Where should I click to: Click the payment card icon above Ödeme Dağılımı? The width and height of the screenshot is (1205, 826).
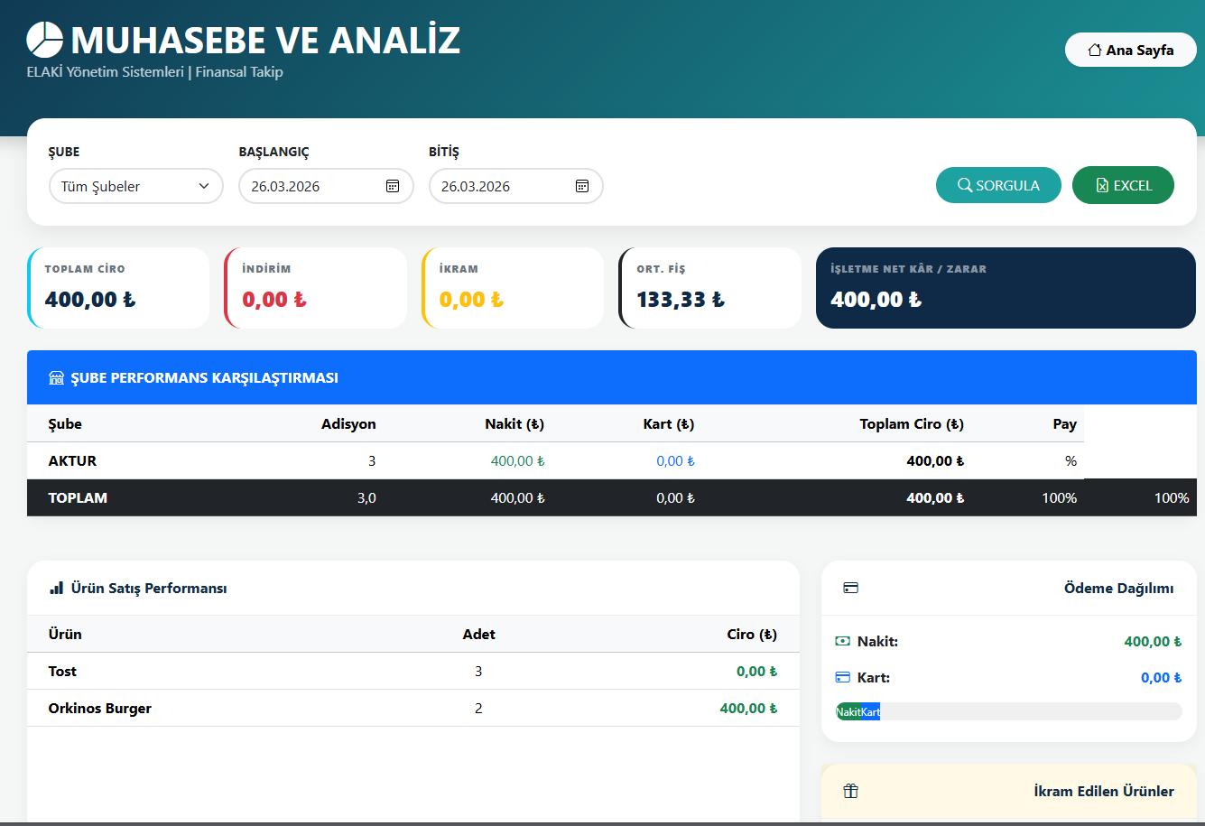[850, 587]
